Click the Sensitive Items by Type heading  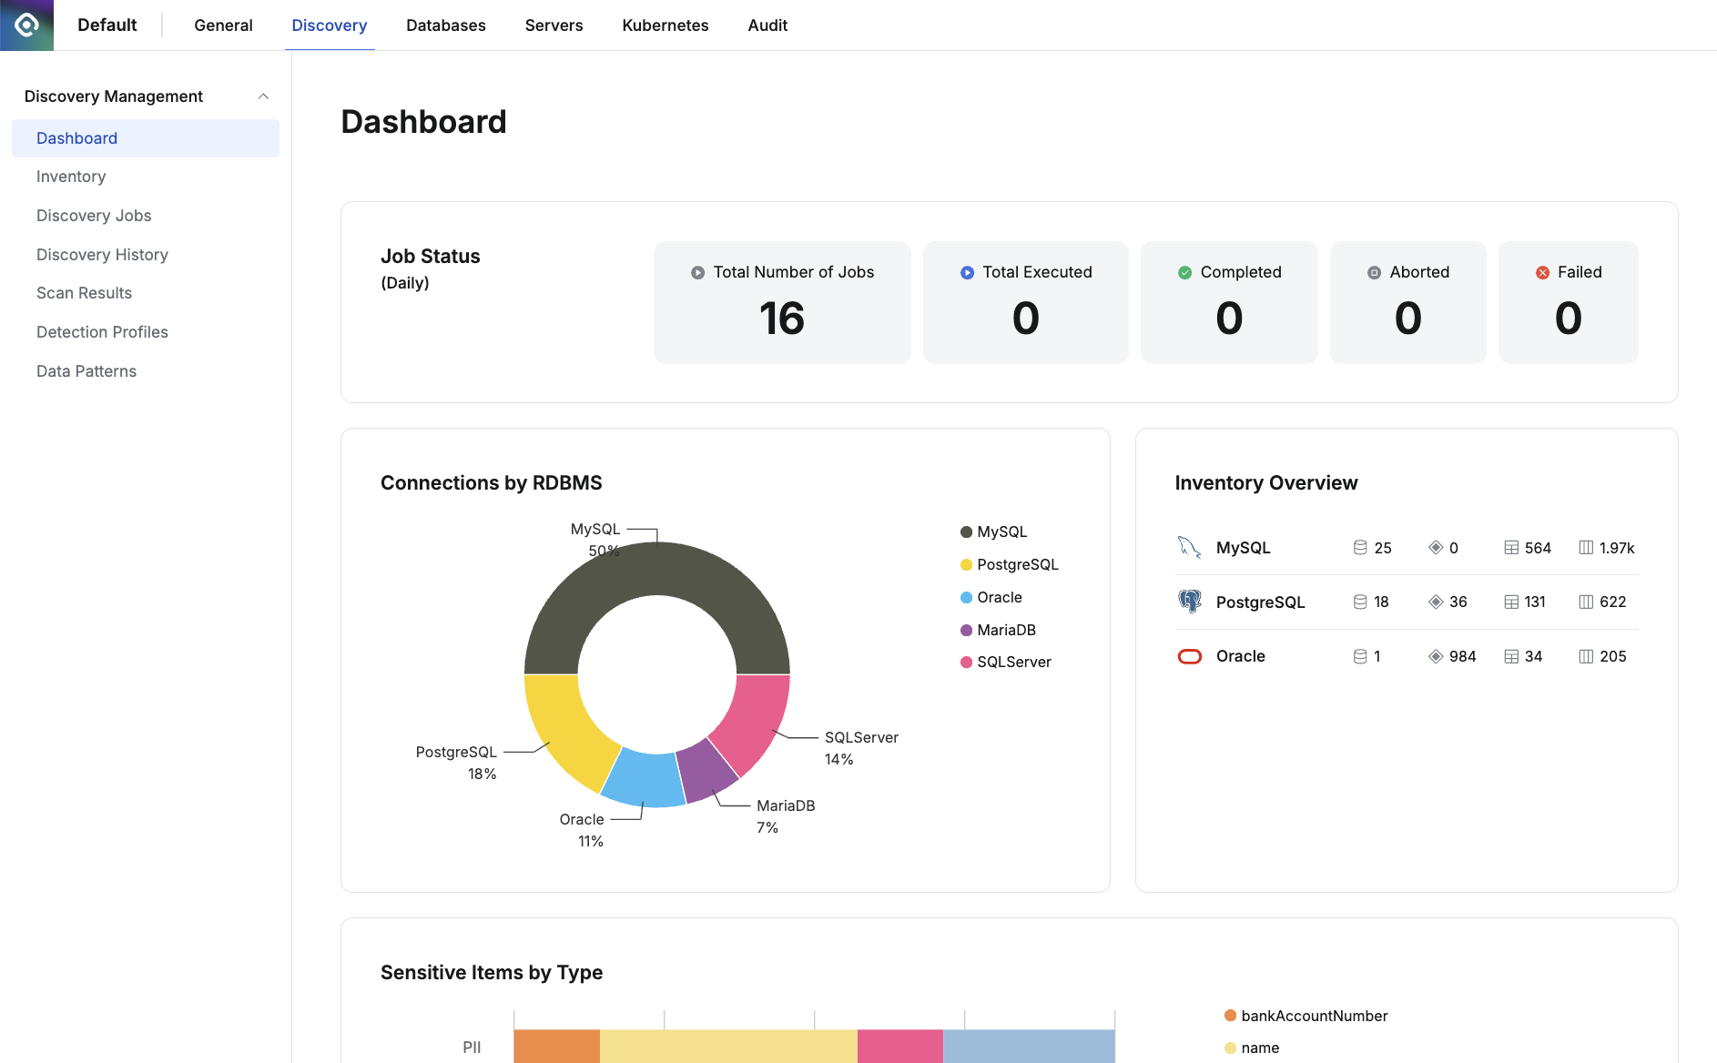click(x=492, y=972)
